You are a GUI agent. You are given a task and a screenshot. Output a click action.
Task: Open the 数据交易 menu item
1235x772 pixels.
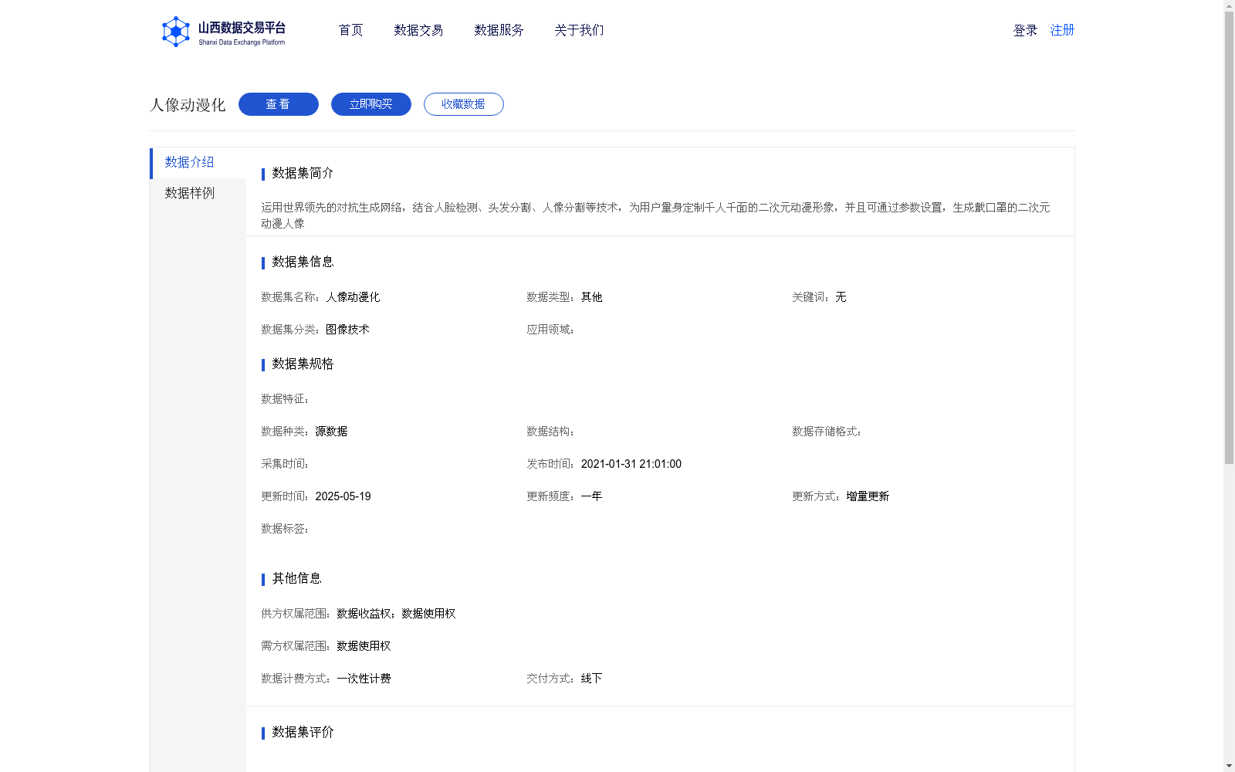point(418,30)
